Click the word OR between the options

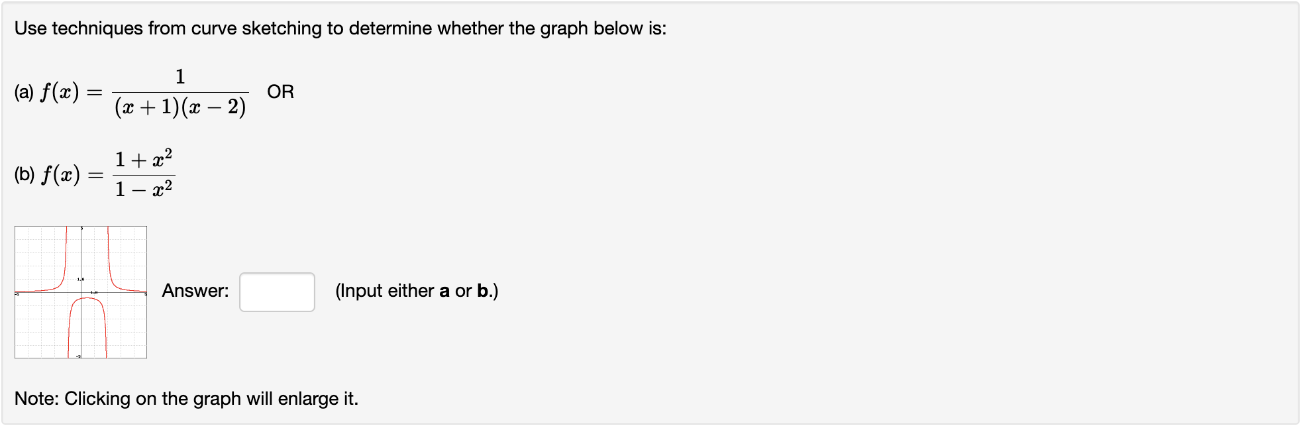[x=278, y=91]
